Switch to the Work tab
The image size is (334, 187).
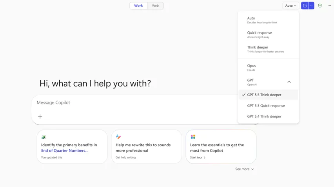coord(138,6)
